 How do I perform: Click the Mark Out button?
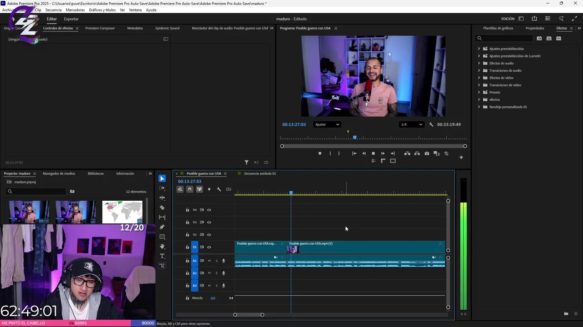click(339, 154)
